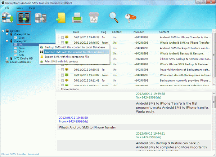Click the green message icon of the 19:23:07 row
This screenshot has height=157, width=216.
(67, 75)
